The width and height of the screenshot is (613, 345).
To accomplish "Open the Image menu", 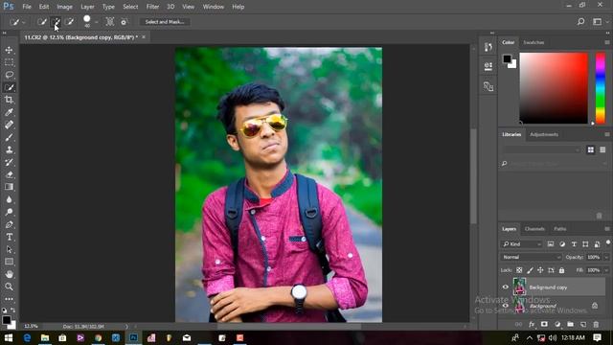I will [64, 7].
